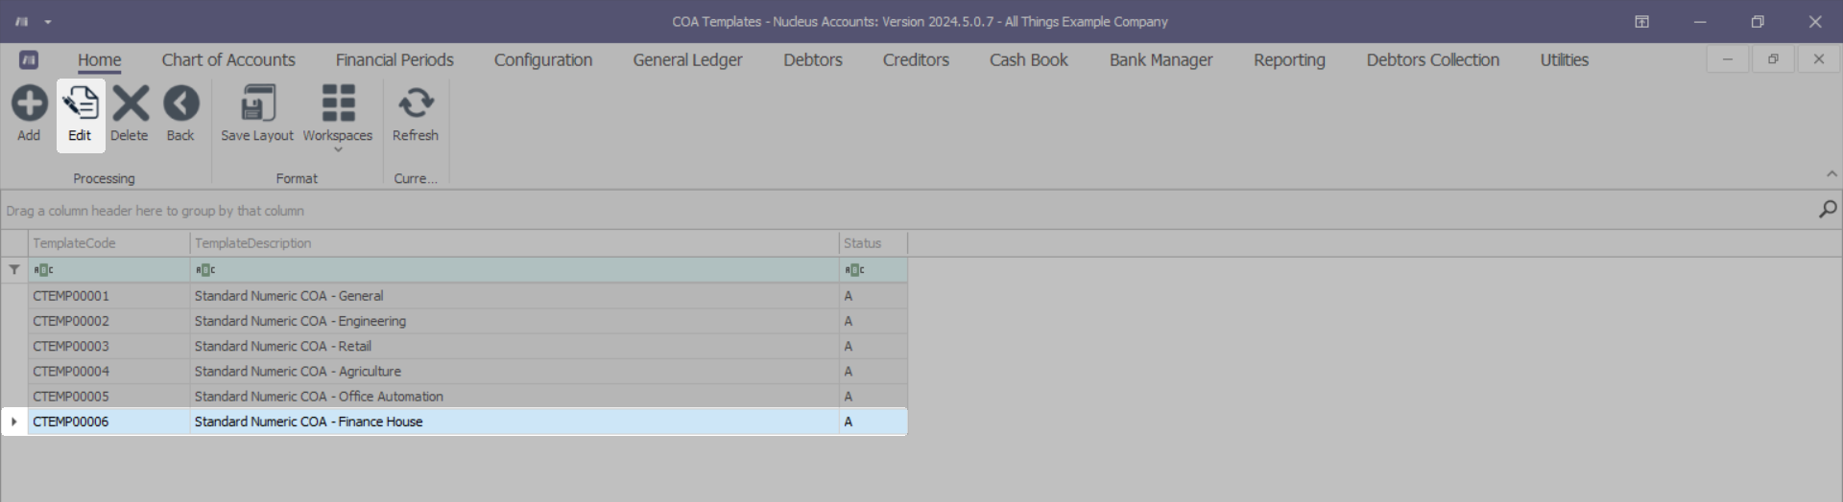The height and width of the screenshot is (502, 1843).
Task: Click TemplateDescription filter condition icon
Action: click(x=205, y=270)
